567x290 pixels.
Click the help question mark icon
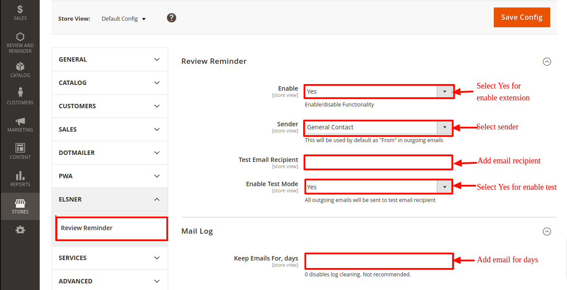click(x=172, y=18)
